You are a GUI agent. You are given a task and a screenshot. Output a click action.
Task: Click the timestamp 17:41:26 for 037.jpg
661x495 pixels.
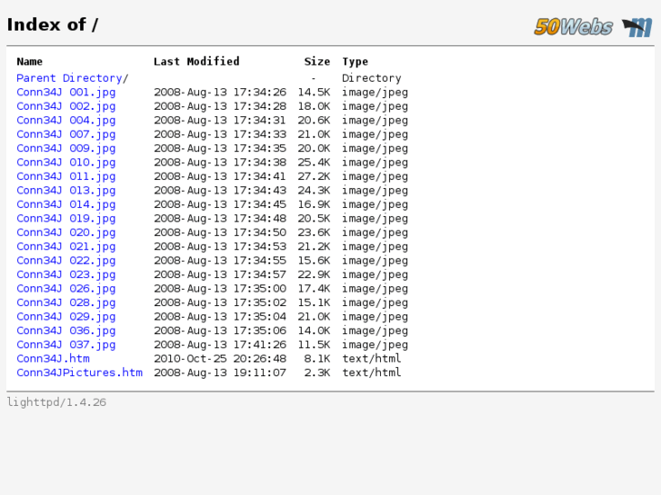260,344
